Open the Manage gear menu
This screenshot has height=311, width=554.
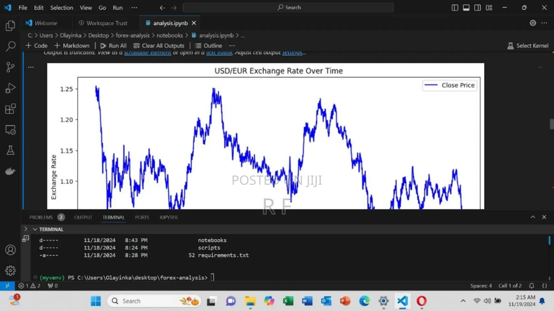coord(10,271)
